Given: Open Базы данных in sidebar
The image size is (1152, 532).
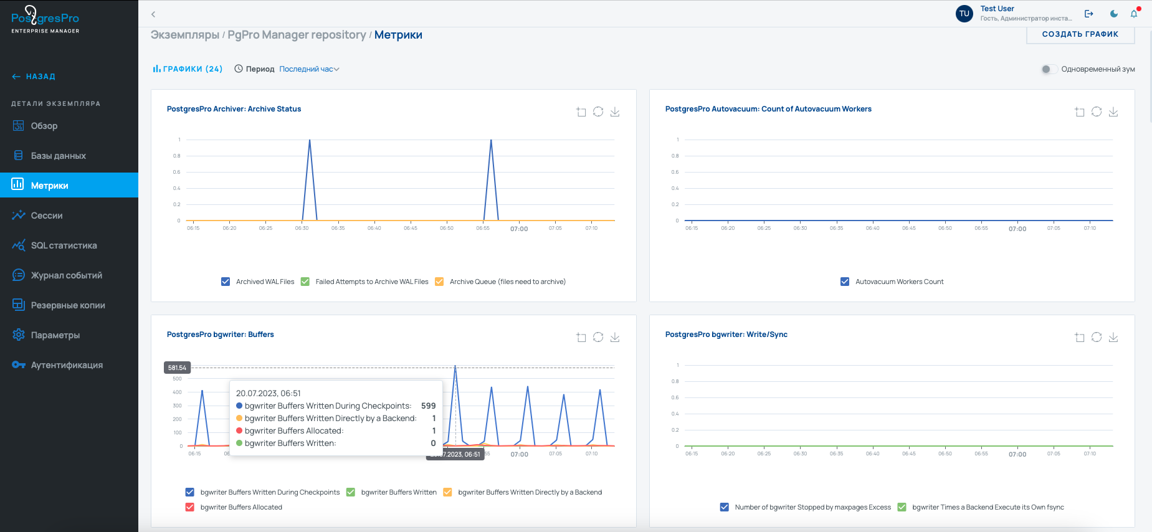Looking at the screenshot, I should [x=69, y=156].
